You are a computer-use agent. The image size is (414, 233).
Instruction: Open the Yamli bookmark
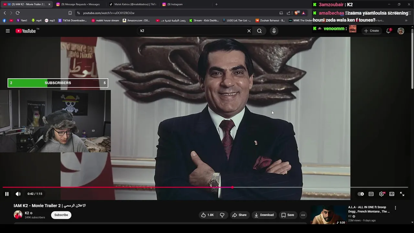point(22,20)
